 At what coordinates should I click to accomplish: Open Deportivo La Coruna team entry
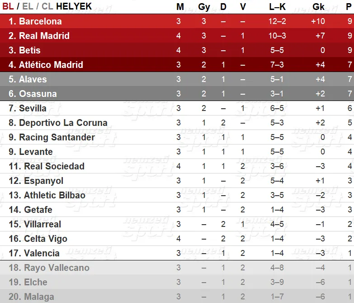177,123
